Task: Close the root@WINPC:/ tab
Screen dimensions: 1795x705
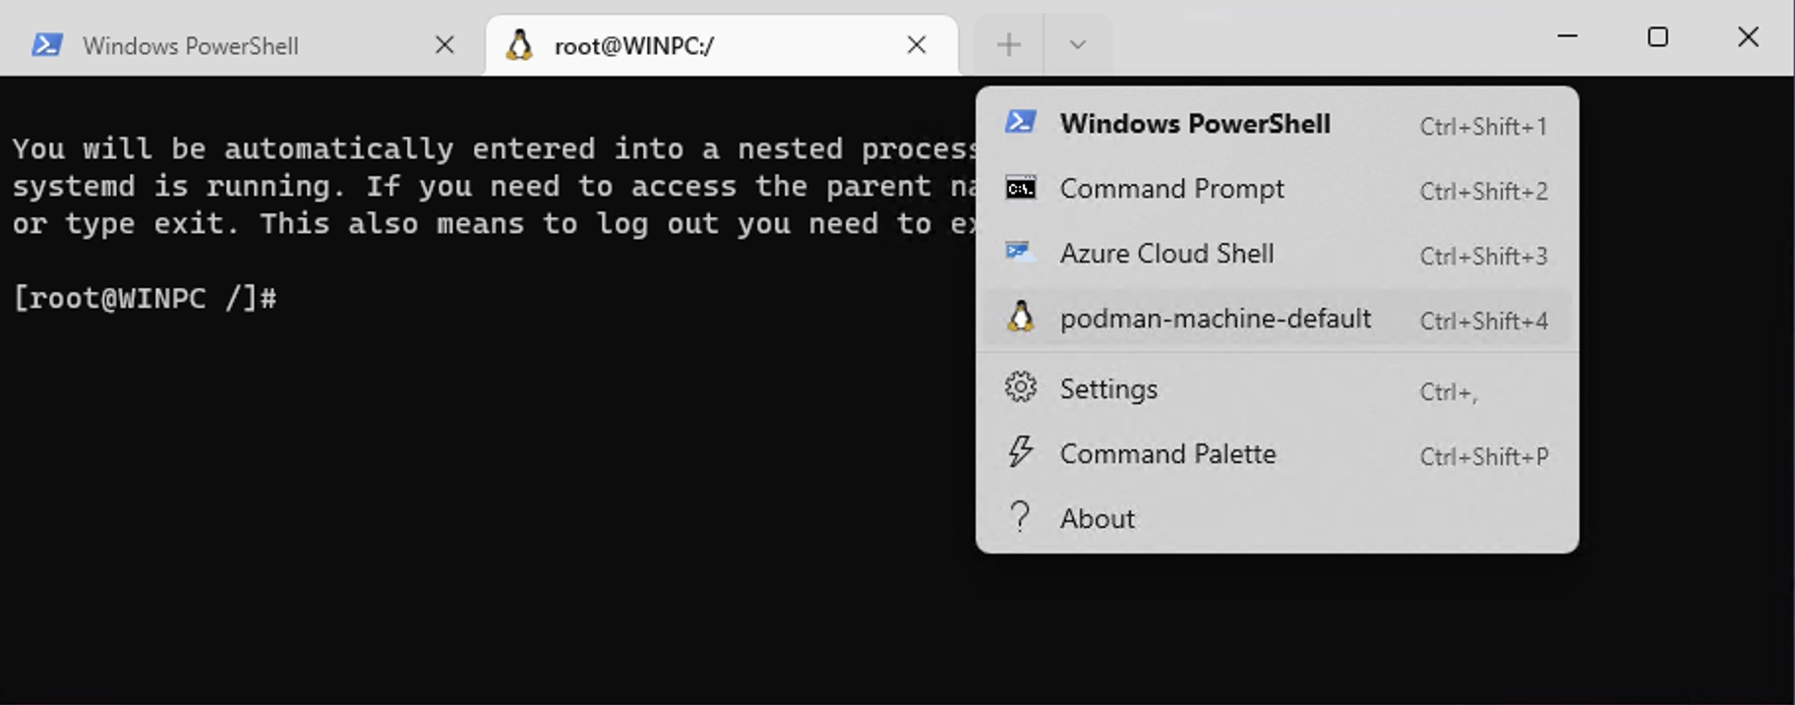Action: [x=916, y=45]
